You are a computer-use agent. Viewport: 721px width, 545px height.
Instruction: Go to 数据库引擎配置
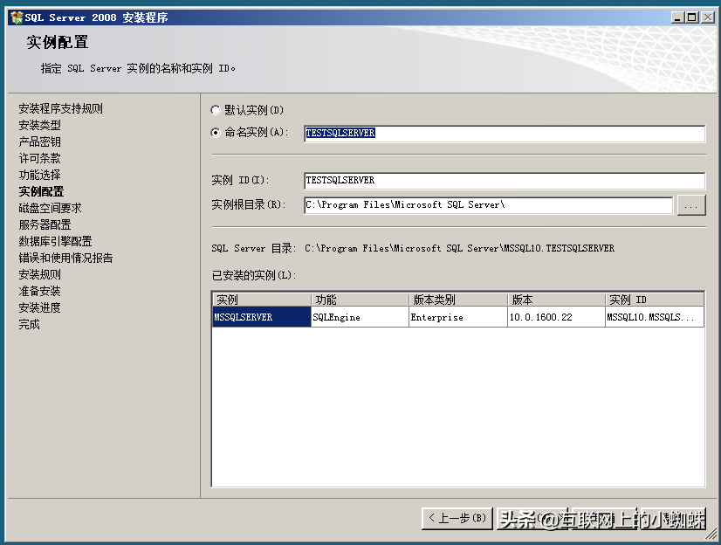point(52,241)
